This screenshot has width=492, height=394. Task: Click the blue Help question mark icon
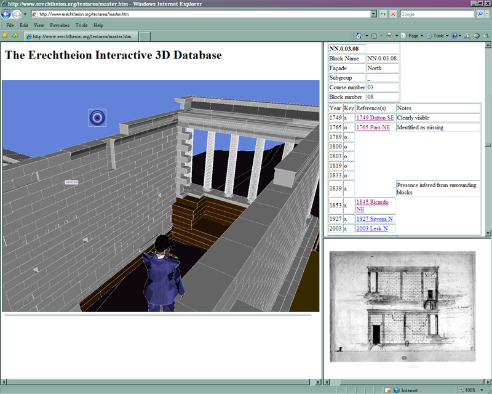[x=454, y=36]
